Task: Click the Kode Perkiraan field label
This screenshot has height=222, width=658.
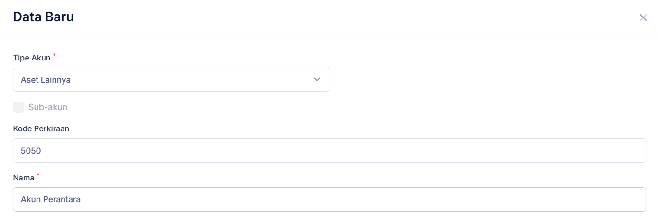Action: coord(41,128)
